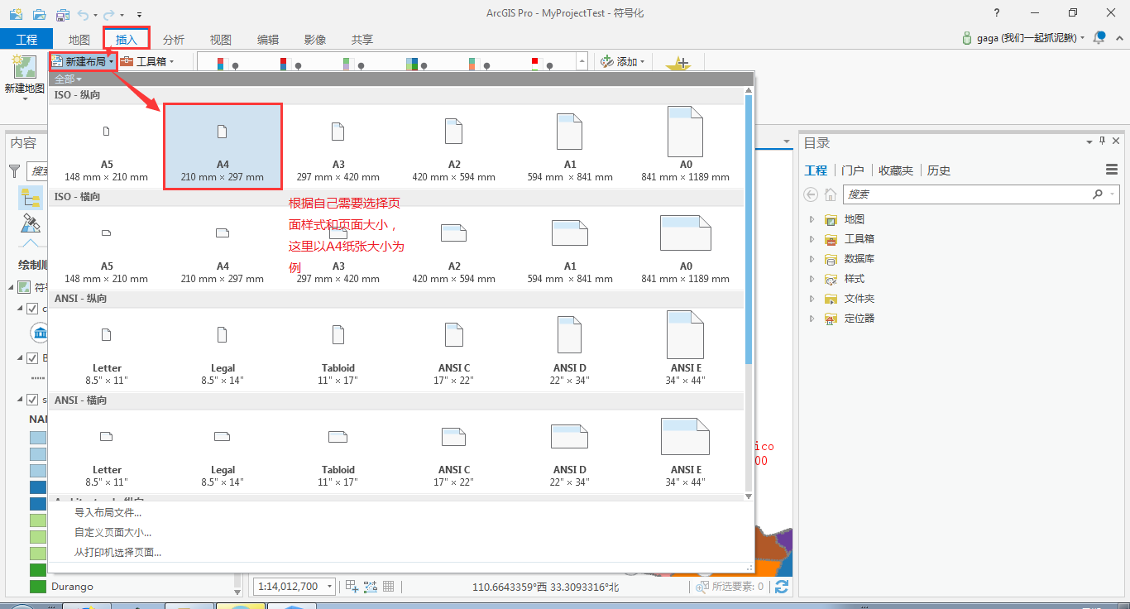Switch to the Share (共享) ribbon tab
Screen dimensions: 1130x609
(362, 39)
